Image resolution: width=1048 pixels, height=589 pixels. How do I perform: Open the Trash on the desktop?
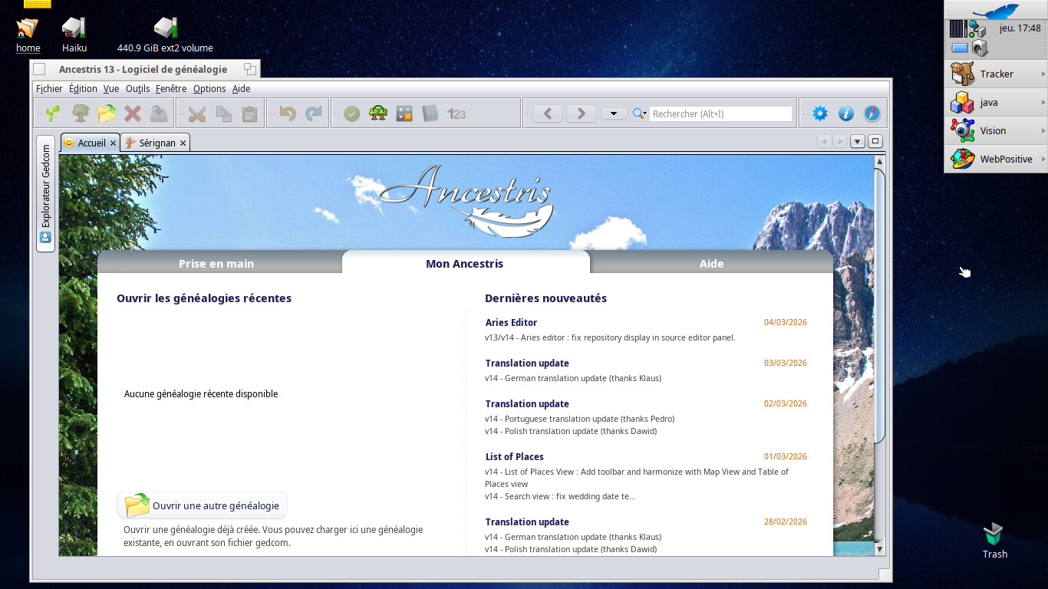994,535
